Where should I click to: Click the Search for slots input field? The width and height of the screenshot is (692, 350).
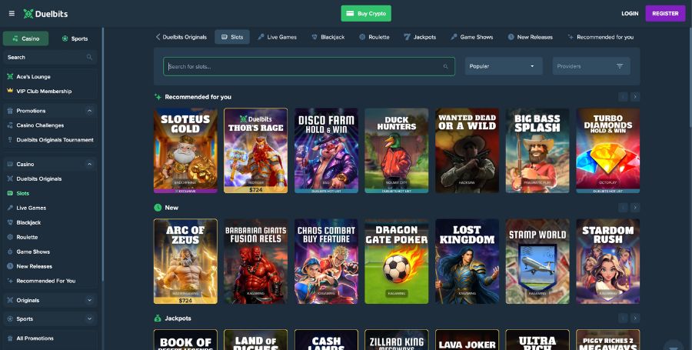click(x=309, y=66)
